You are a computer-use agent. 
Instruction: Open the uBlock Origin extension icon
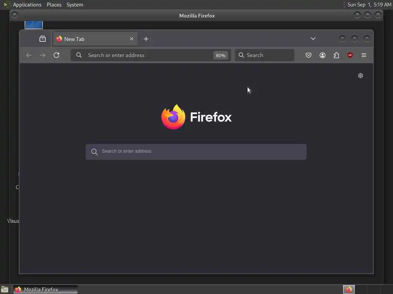point(350,55)
